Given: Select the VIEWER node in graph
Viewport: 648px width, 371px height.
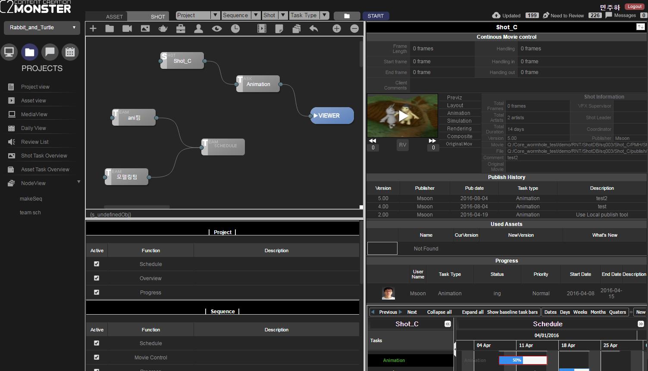Looking at the screenshot, I should point(332,116).
